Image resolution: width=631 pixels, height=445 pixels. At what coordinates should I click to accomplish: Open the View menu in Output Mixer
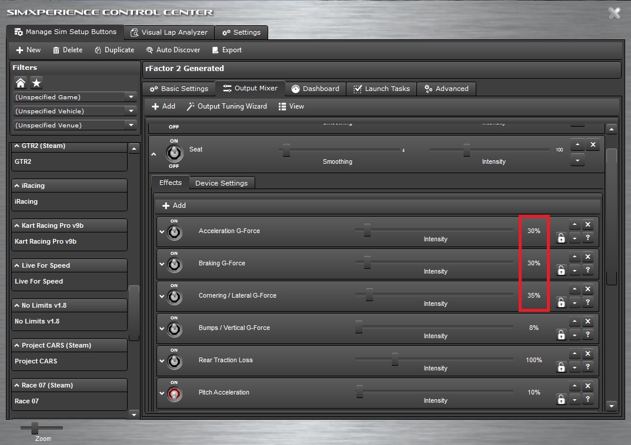point(291,106)
